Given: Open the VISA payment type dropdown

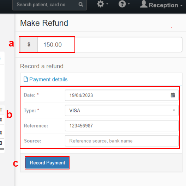Looking at the screenshot, I should [x=121, y=111].
